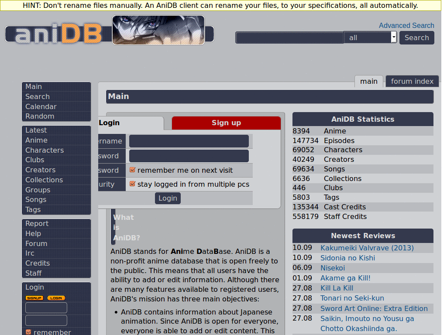Open the Nisekoi review link
This screenshot has height=335, width=447.
click(x=332, y=268)
